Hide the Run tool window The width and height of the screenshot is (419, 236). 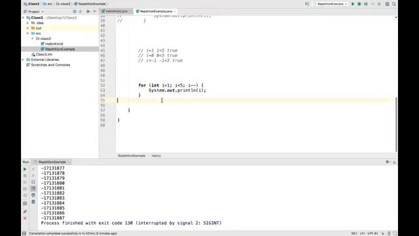tap(394, 162)
